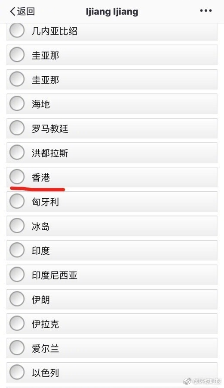Click the ljiang ljiang page title
The image size is (224, 388).
112,12
